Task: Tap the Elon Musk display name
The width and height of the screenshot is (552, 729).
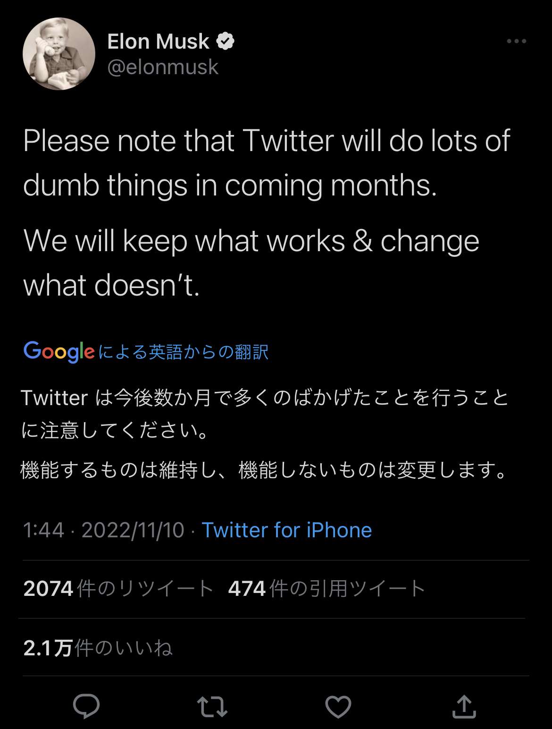Action: tap(158, 42)
